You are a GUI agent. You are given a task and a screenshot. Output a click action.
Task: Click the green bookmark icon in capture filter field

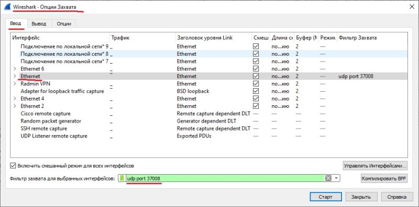[x=122, y=178]
